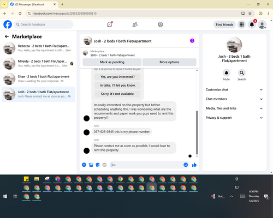Open Chrome tab search dropdown

click(x=4, y=4)
